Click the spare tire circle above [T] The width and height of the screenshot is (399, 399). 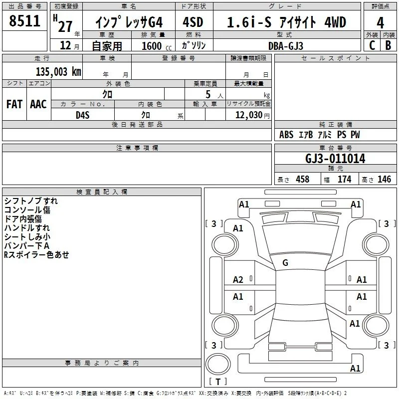[218, 364]
